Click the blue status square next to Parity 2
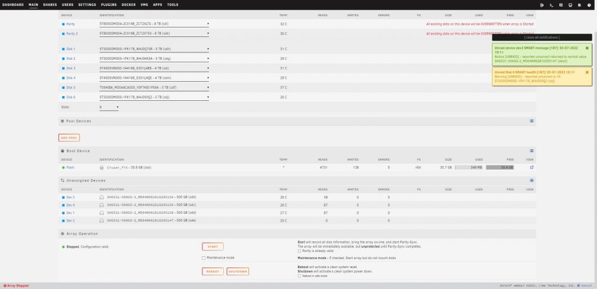 pos(63,33)
